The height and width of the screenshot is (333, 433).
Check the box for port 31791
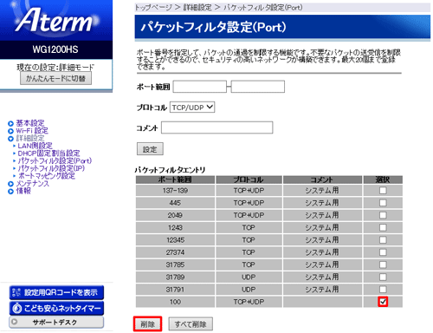(383, 290)
